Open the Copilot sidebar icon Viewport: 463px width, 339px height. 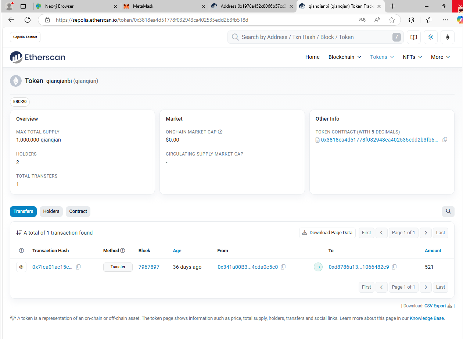pyautogui.click(x=460, y=20)
